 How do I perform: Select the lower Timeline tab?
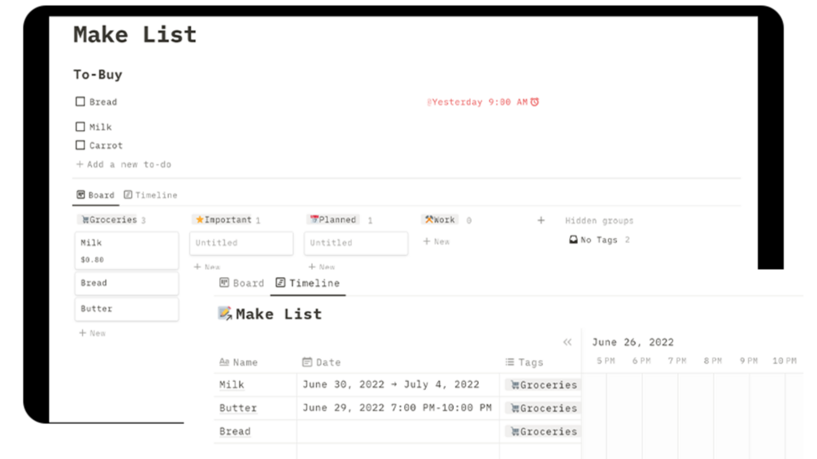point(308,283)
